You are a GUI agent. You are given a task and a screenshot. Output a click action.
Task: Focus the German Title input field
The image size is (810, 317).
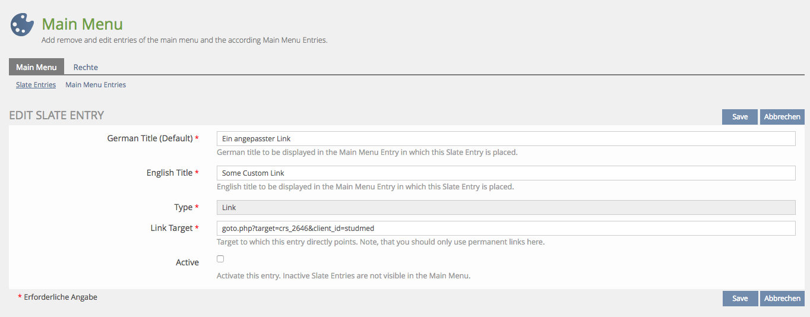(505, 138)
